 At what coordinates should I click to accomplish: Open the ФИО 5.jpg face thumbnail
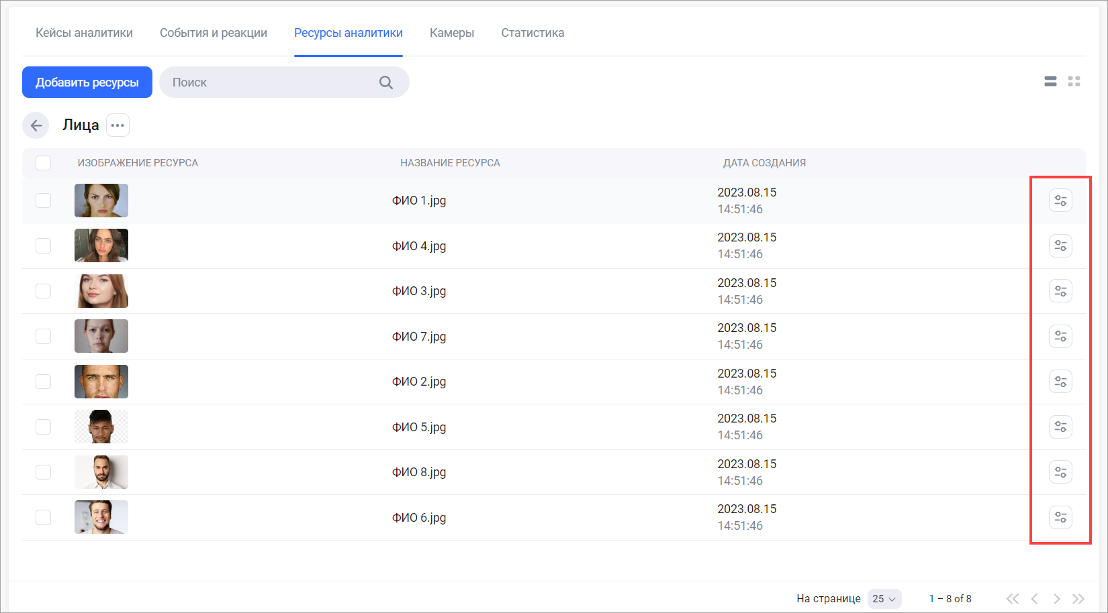[x=101, y=427]
